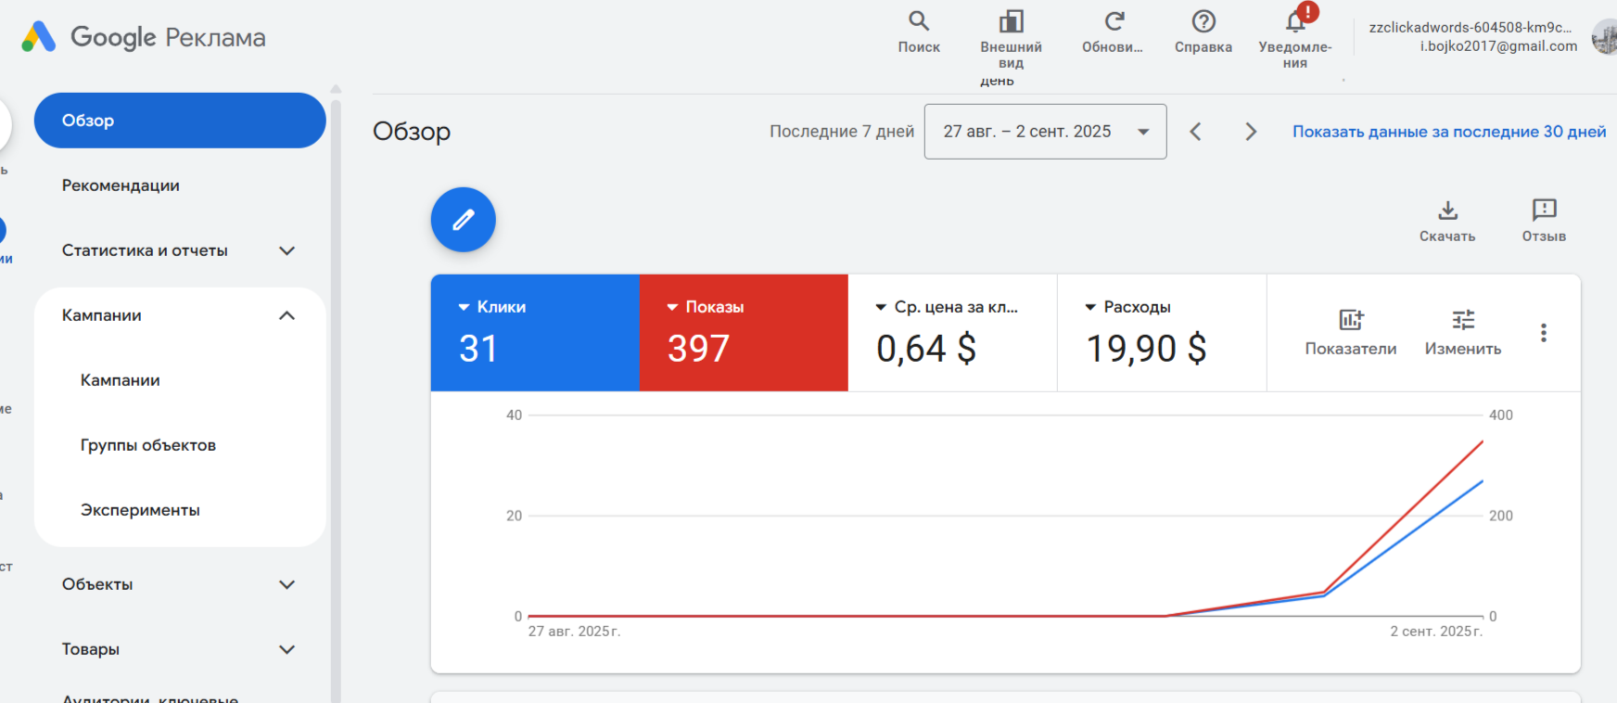Click the Последние 7 дней label

[x=842, y=132]
